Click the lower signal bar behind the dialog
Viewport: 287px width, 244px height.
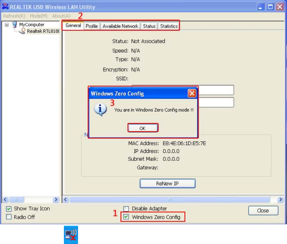[216, 102]
